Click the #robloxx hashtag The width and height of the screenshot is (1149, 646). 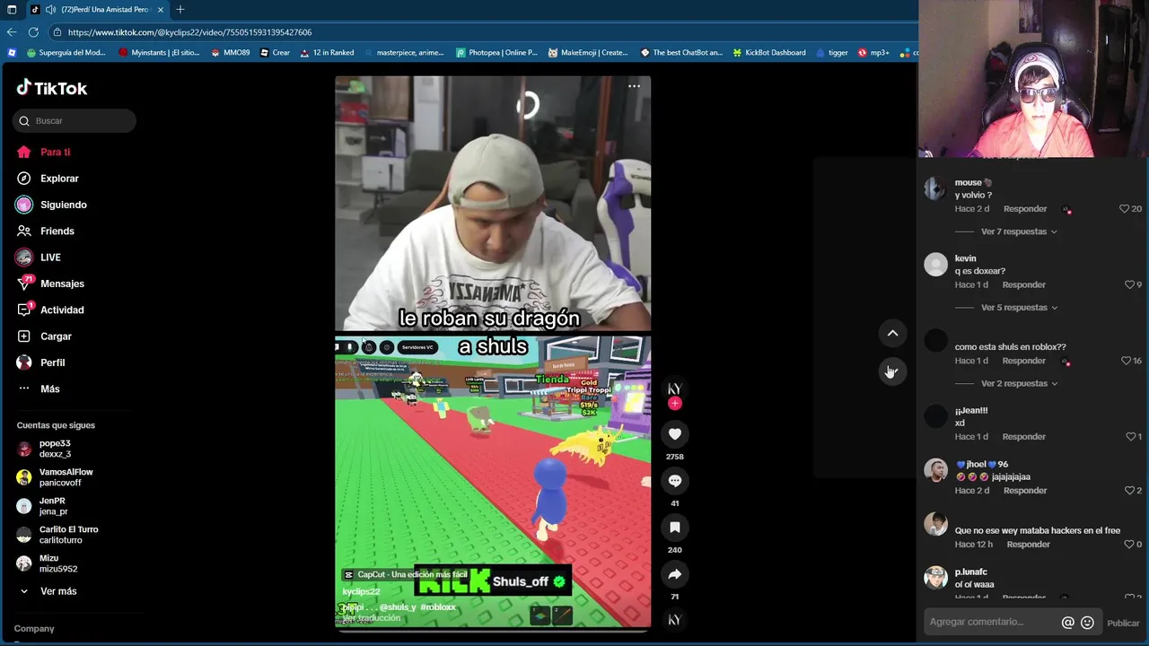(438, 607)
